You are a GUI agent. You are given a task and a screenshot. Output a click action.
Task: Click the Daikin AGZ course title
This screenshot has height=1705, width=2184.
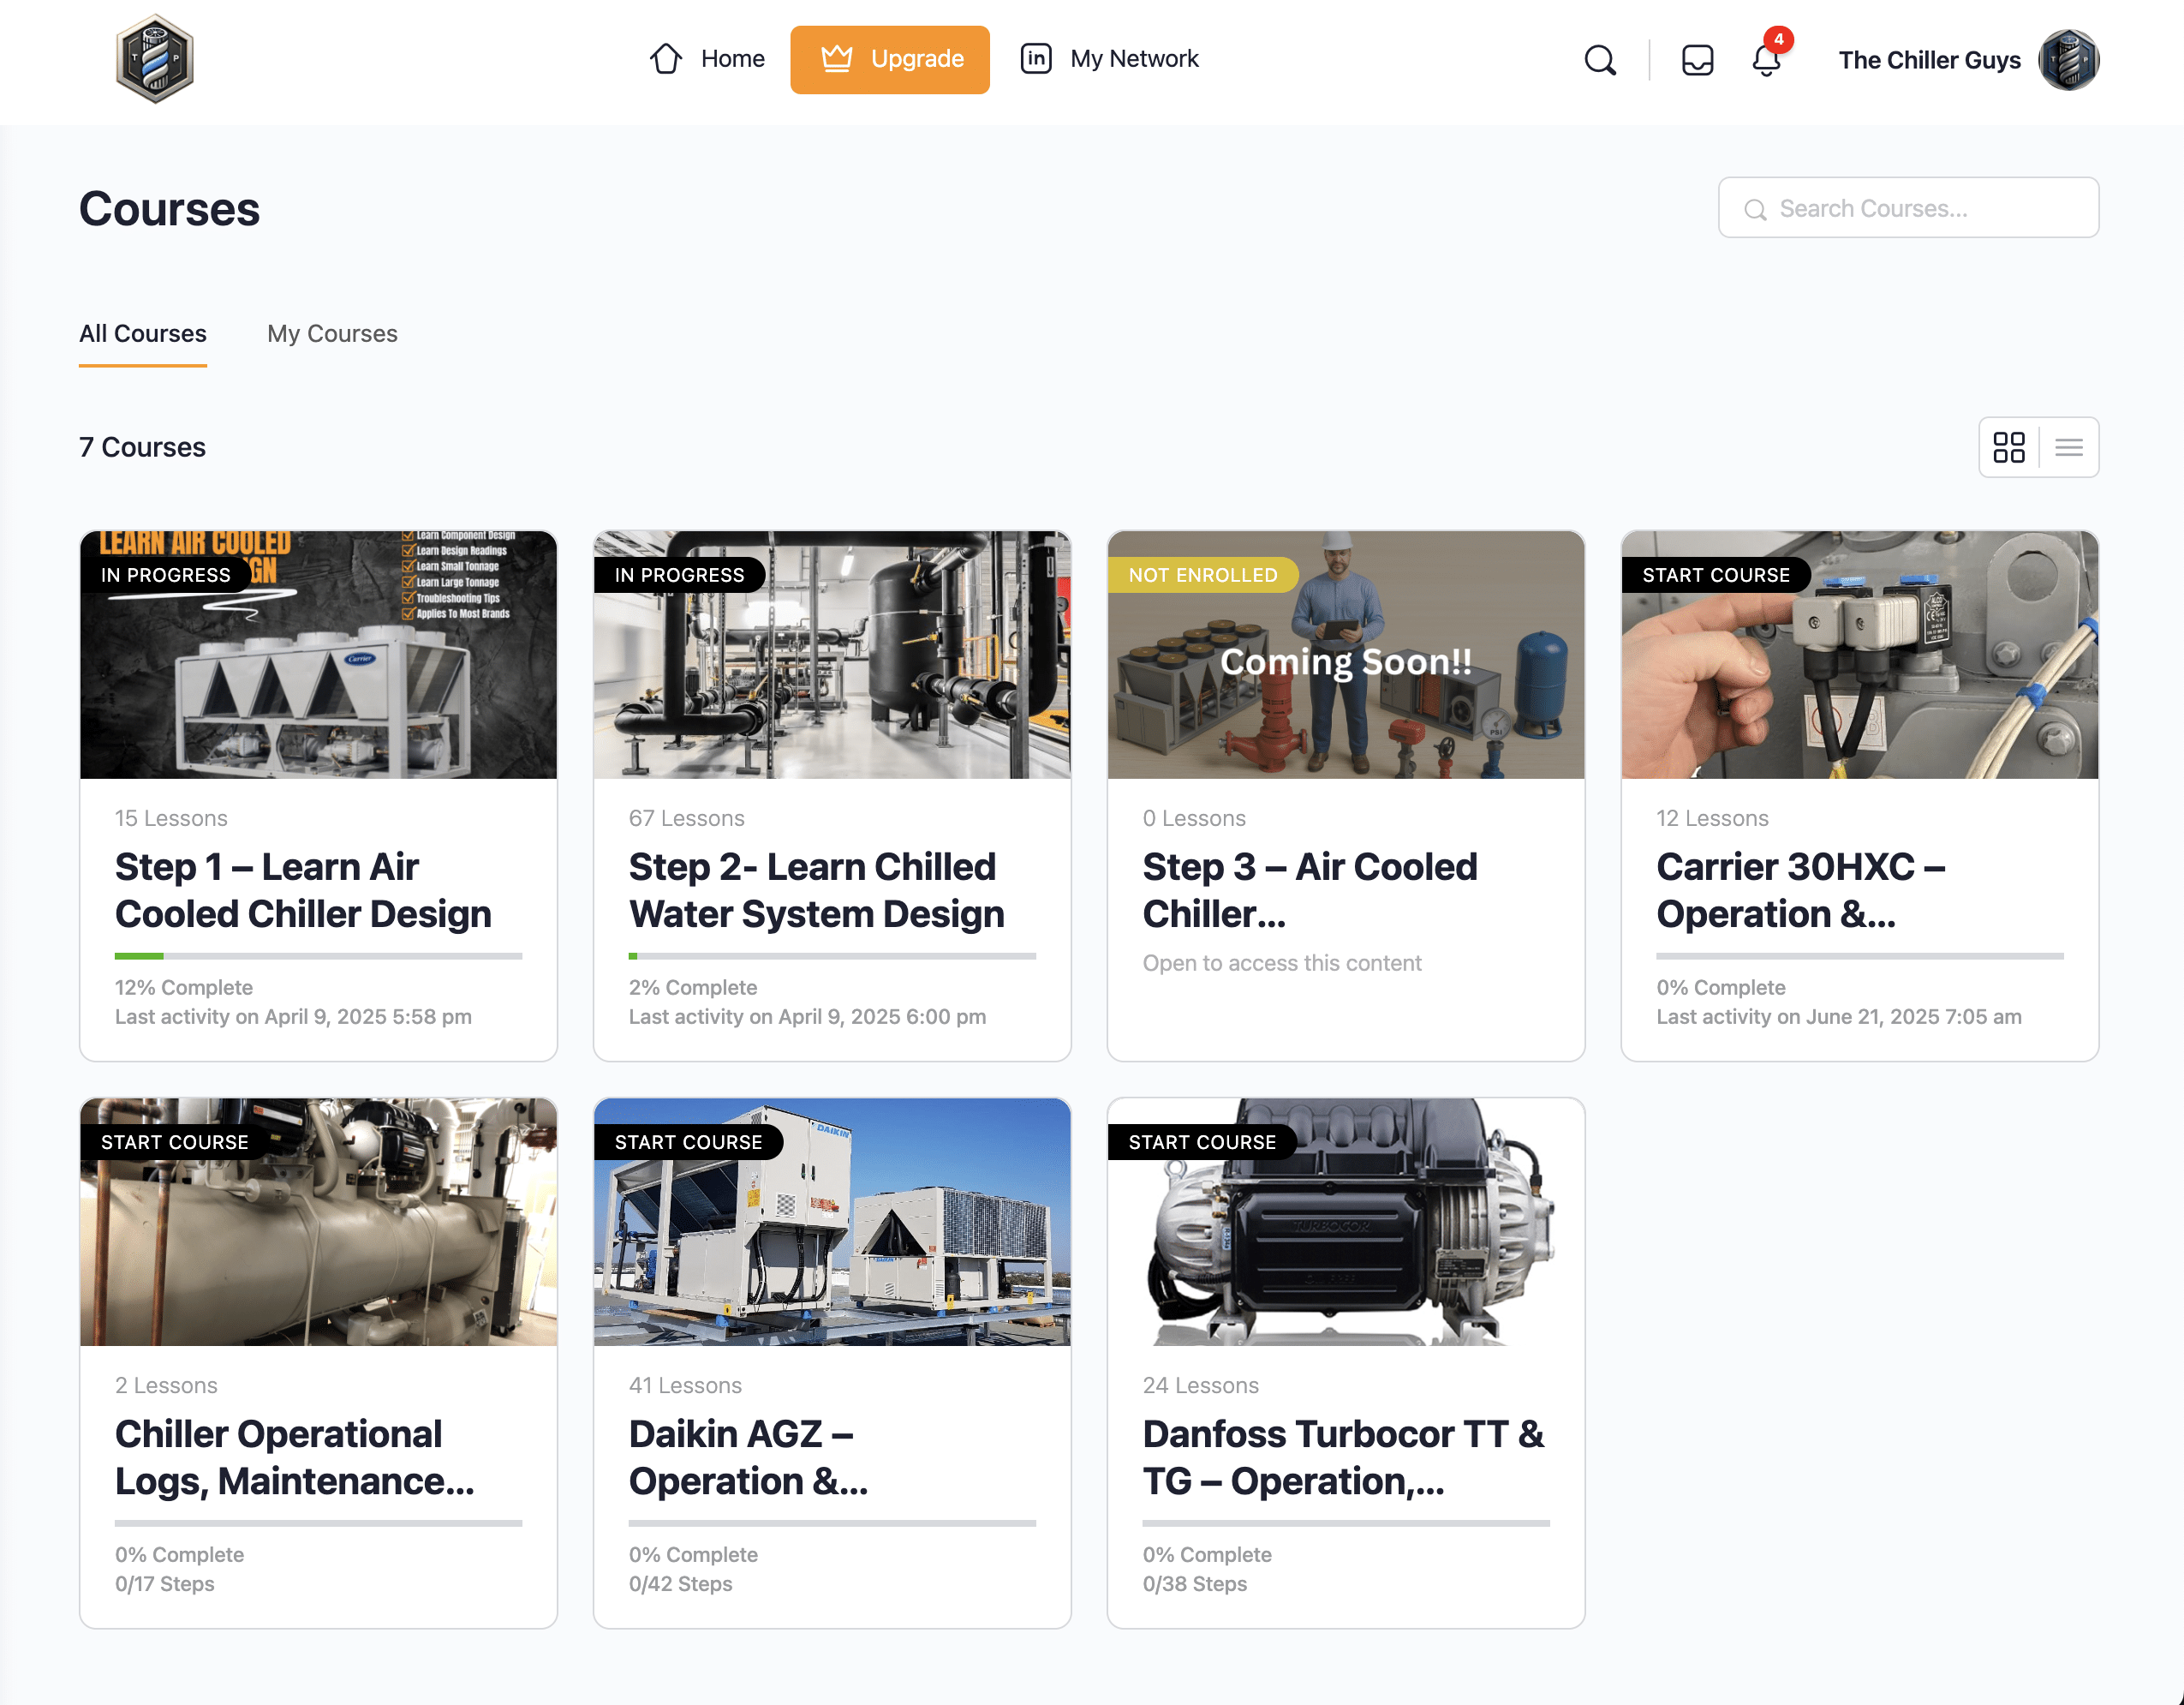[748, 1457]
